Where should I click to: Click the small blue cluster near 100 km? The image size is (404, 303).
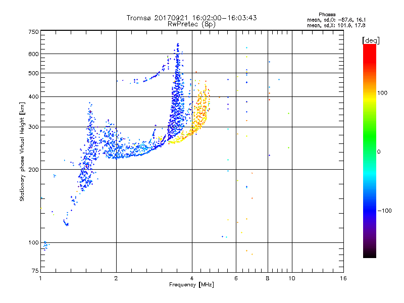point(46,245)
